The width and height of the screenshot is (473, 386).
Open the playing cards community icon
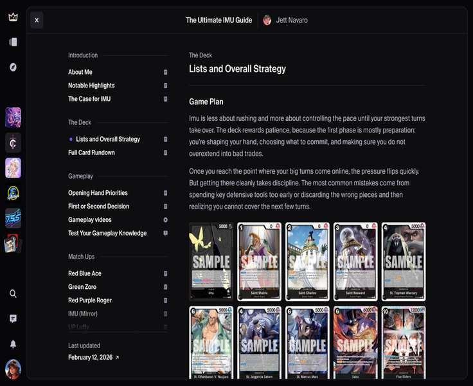(13, 243)
